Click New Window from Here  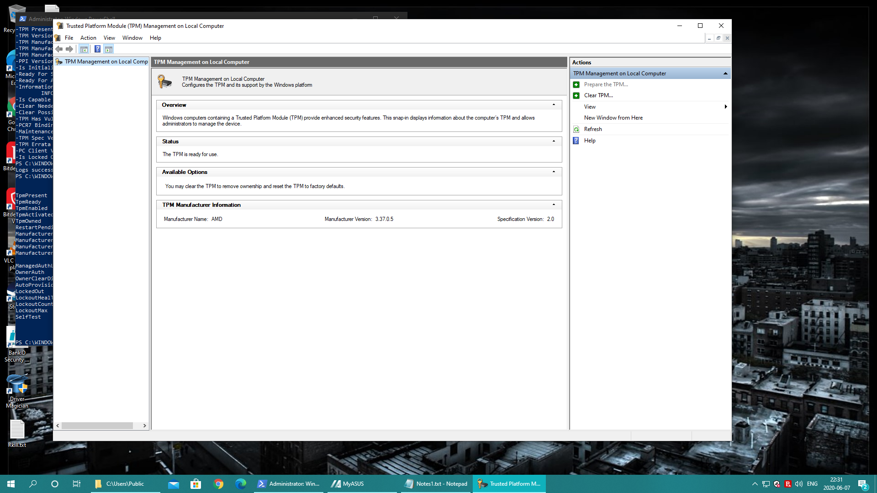click(x=613, y=118)
